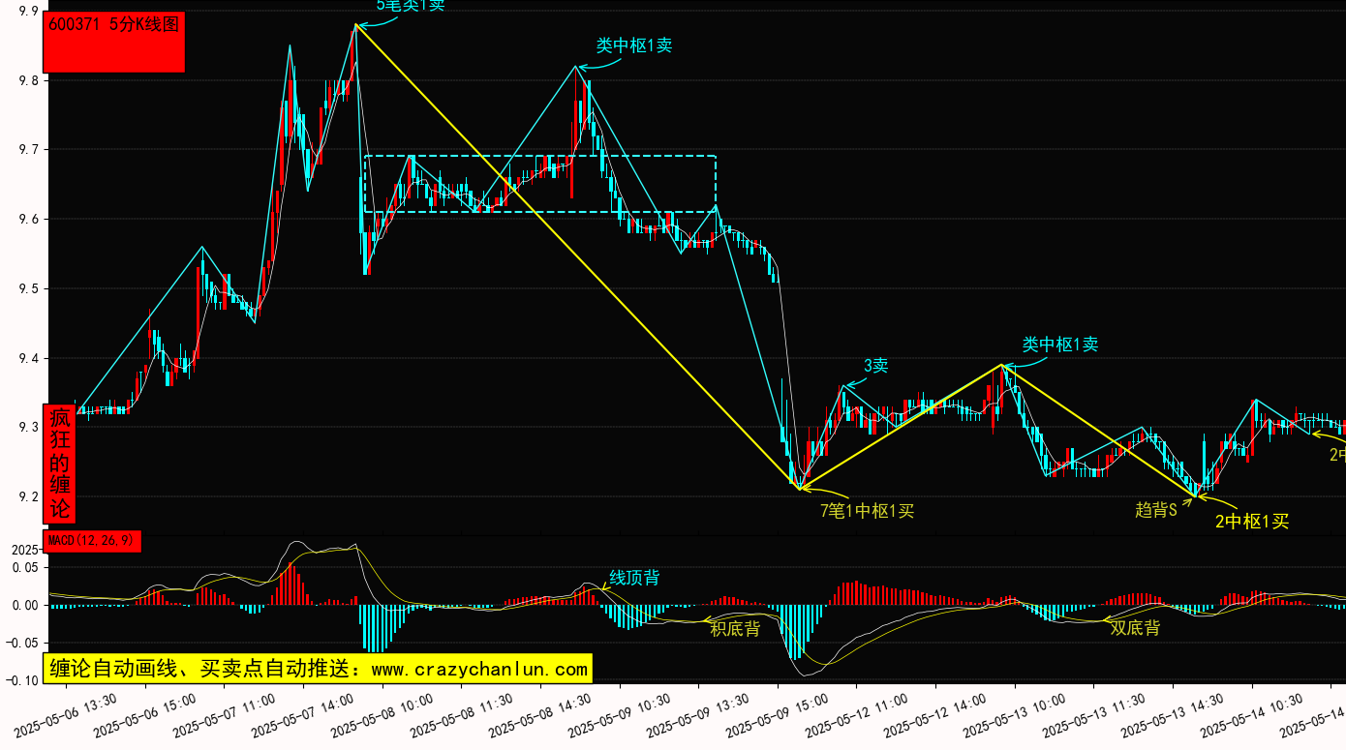Select the 3卖 sell-point annotation
This screenshot has height=750, width=1346.
click(x=876, y=366)
